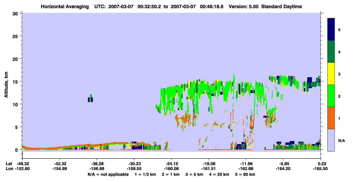Viewport: 356px width, 182px height.
Task: Click longitude value -152.80
Action: click(x=22, y=168)
